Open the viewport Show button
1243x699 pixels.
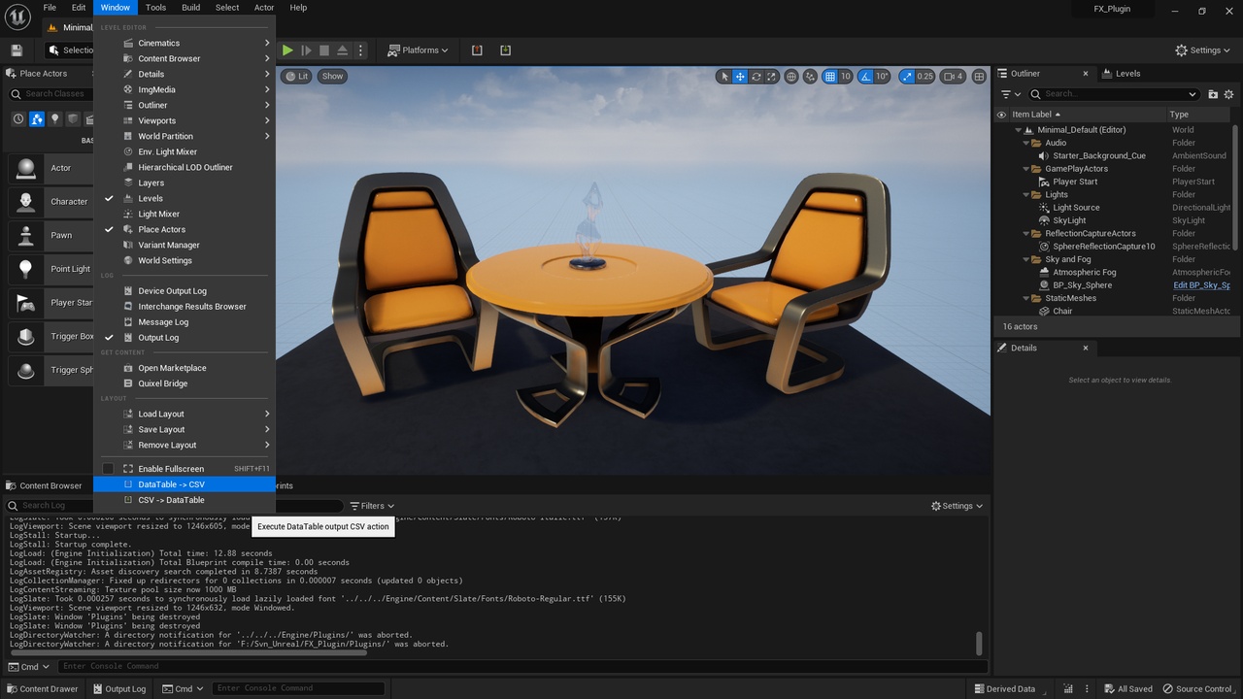click(332, 76)
